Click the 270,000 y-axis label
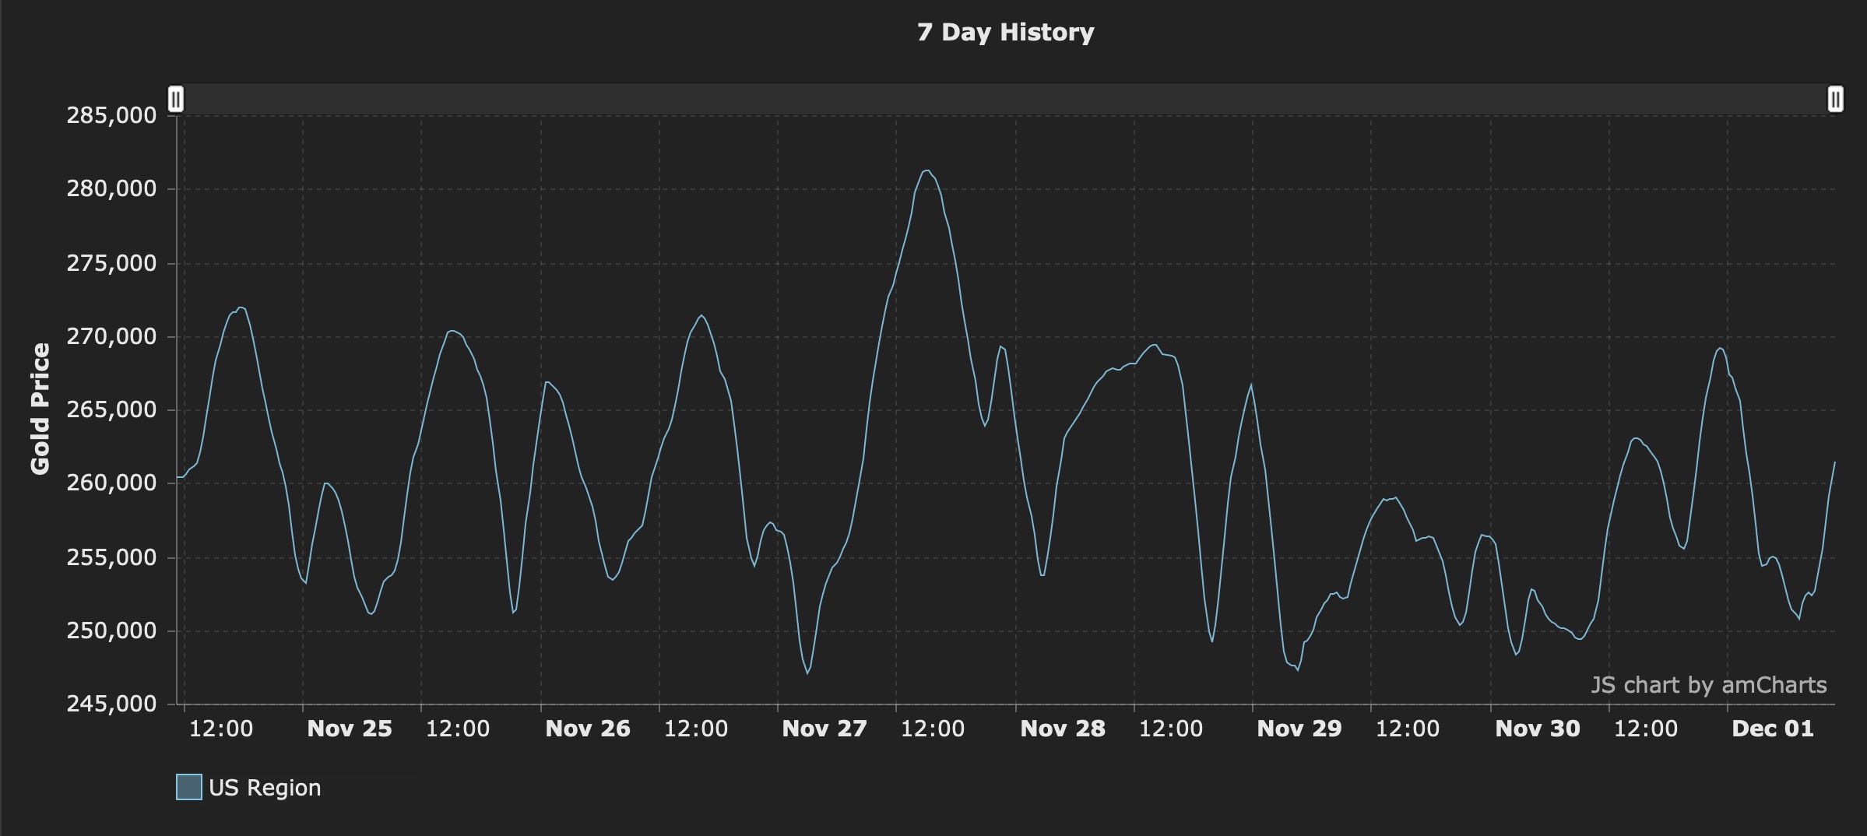The width and height of the screenshot is (1867, 836). click(111, 336)
